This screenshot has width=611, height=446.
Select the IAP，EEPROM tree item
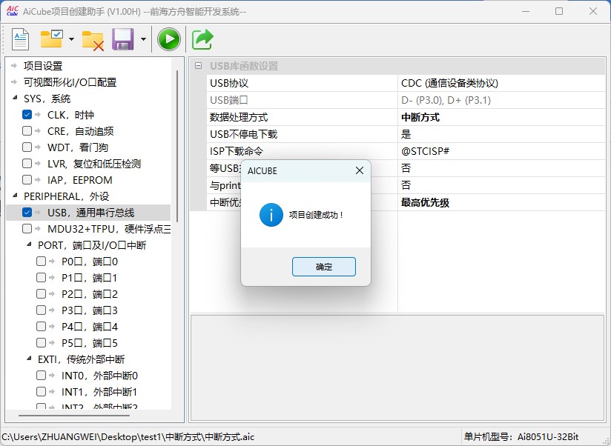click(80, 180)
